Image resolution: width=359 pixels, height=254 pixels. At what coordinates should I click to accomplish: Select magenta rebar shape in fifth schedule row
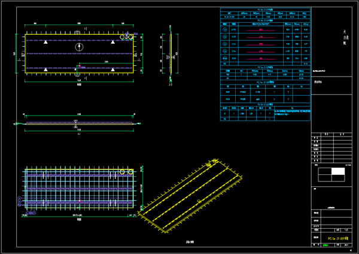coord(260,59)
